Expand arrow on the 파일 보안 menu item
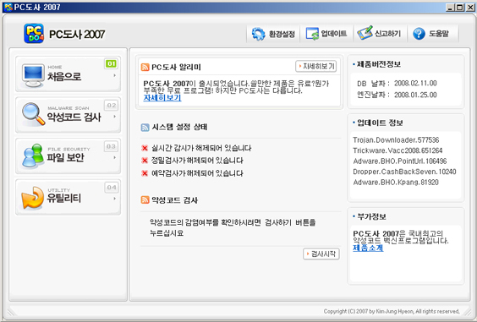This screenshot has width=477, height=322. (x=115, y=157)
